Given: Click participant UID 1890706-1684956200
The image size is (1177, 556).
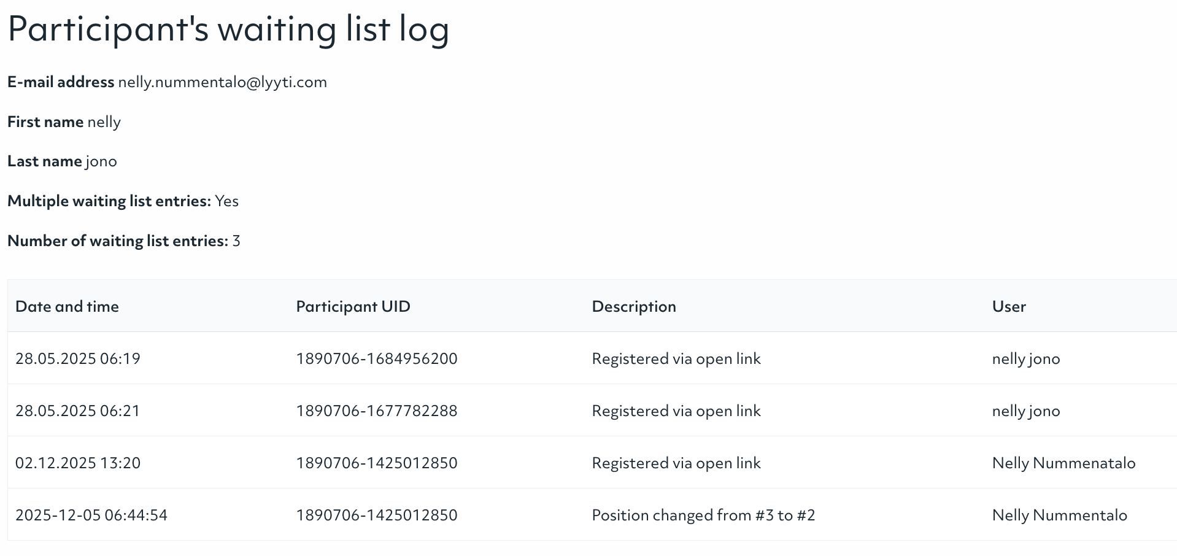Looking at the screenshot, I should [x=376, y=358].
